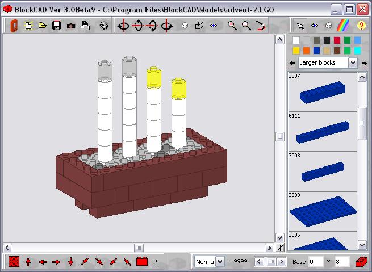The width and height of the screenshot is (372, 272).
Task: Go to previous block category
Action: tap(292, 64)
